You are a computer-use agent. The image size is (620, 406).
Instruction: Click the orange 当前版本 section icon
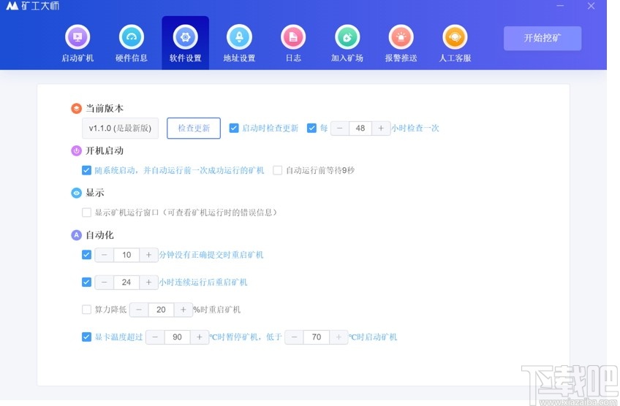click(x=76, y=108)
